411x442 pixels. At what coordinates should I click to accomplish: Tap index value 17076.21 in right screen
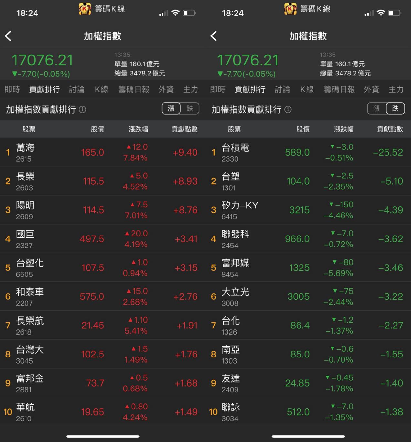pyautogui.click(x=248, y=60)
